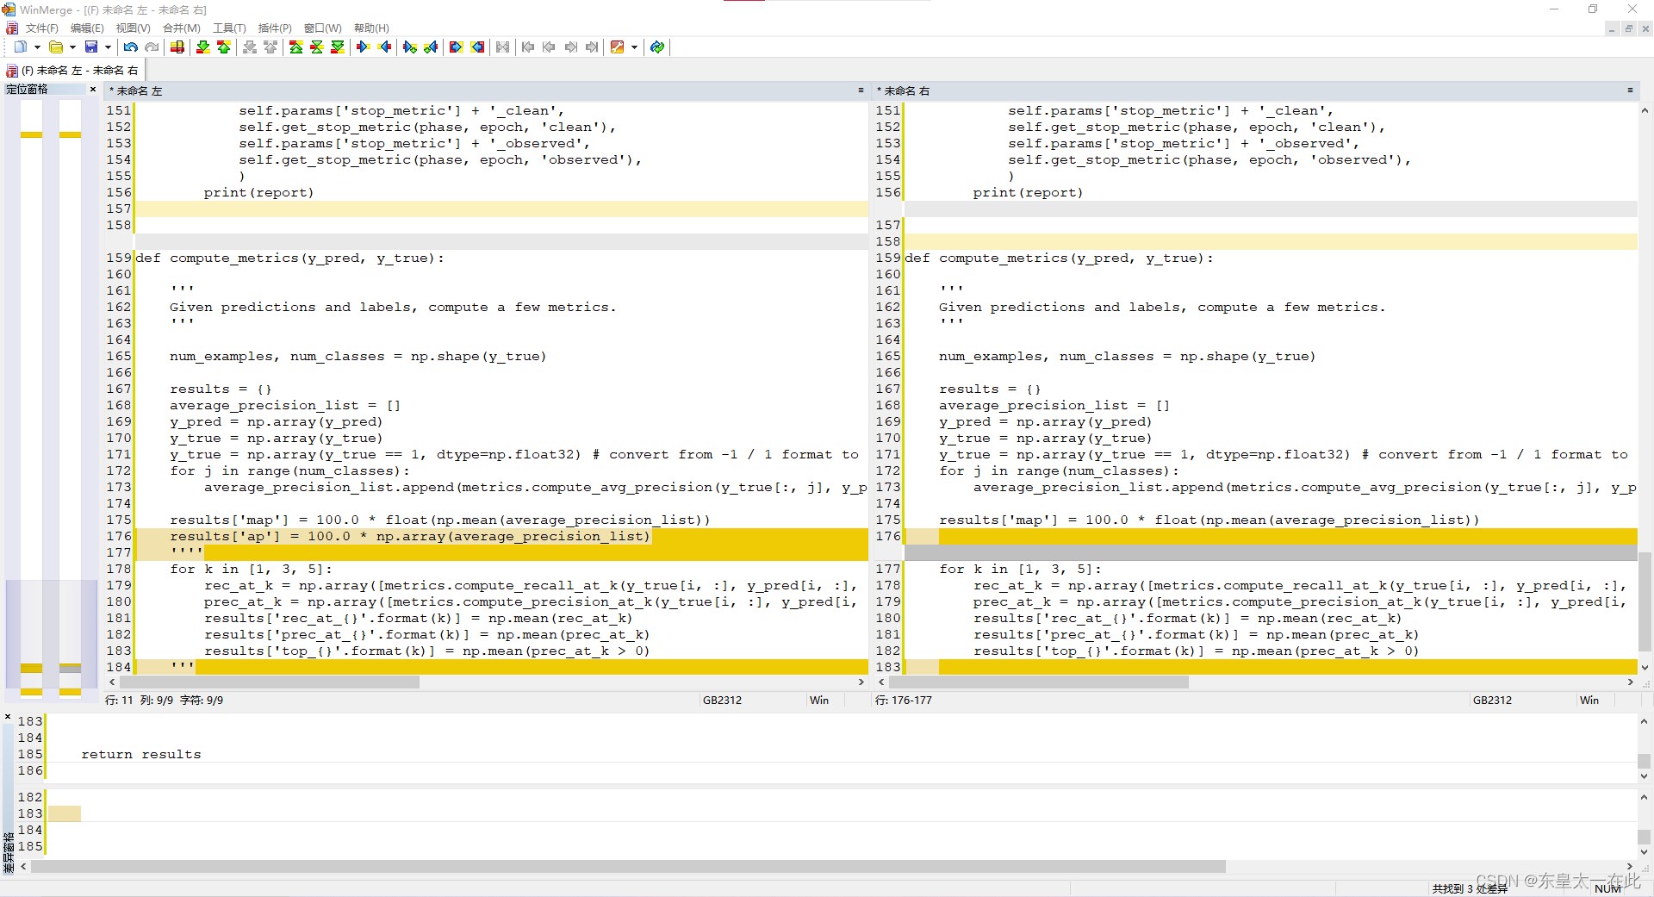Open the 视图(V) menu
The width and height of the screenshot is (1654, 897).
(133, 28)
